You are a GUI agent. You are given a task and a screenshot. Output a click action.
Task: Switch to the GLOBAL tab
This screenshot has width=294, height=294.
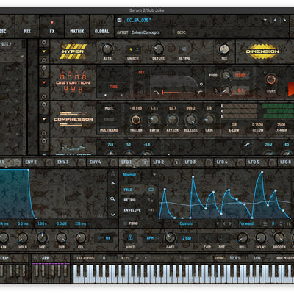pyautogui.click(x=101, y=31)
